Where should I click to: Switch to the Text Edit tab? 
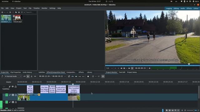point(122,72)
